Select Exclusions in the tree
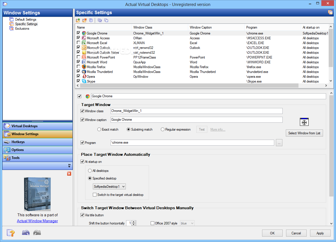Screen dimensions: 336x242 (x=22, y=29)
